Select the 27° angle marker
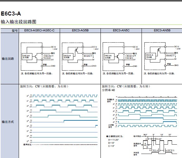 click(x=170, y=135)
